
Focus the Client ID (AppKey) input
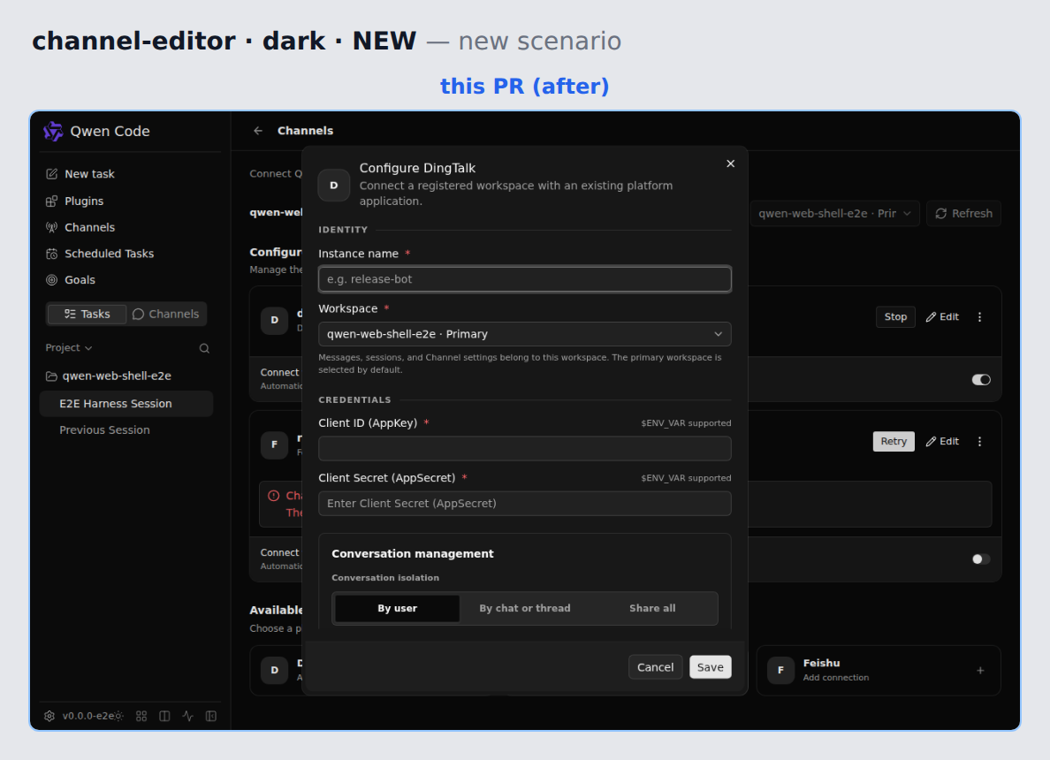(525, 449)
